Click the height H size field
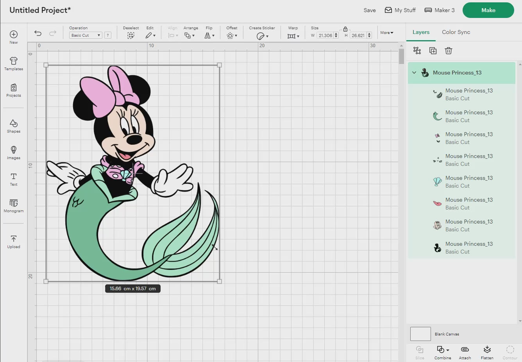Screen dimensions: 522x362 tap(358, 35)
